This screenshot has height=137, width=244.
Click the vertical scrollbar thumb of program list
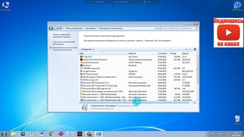197,69
